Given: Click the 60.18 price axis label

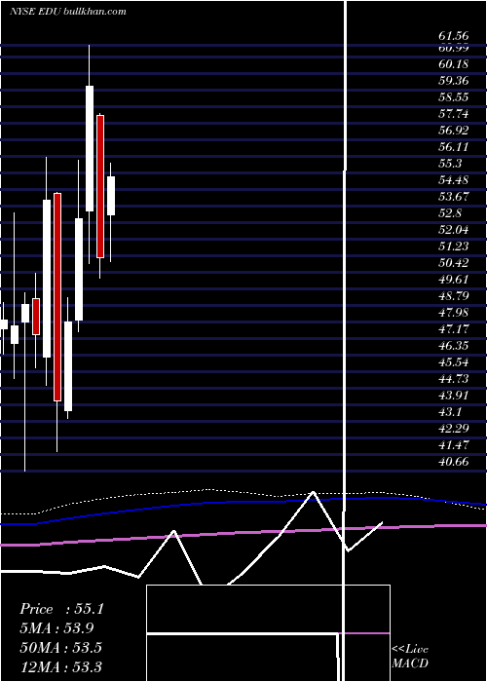Looking at the screenshot, I should [x=453, y=64].
